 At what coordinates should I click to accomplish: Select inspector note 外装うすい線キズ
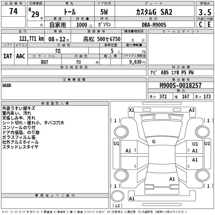pyautogui.click(x=19, y=108)
